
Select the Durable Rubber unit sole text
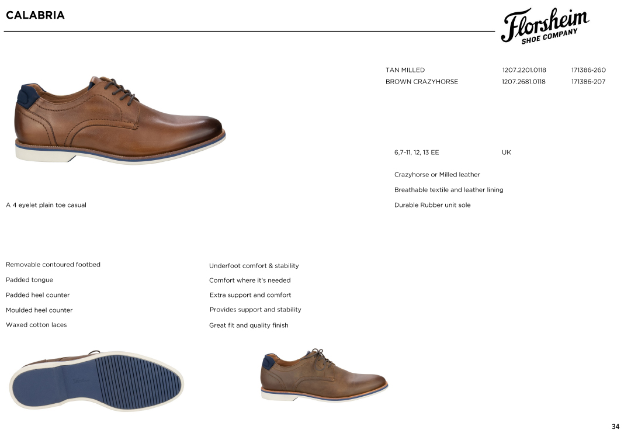[x=432, y=205]
